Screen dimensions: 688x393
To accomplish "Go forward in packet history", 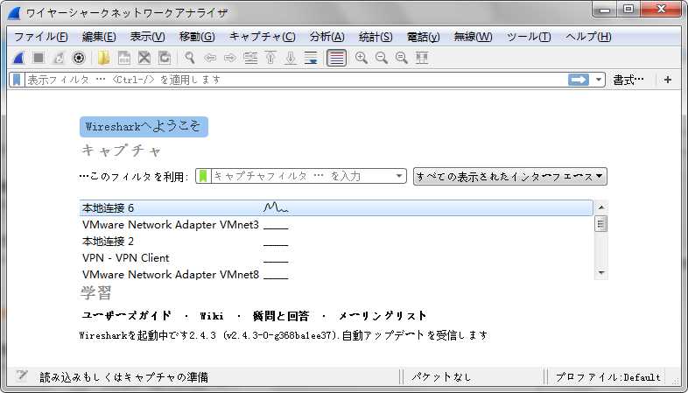I will pyautogui.click(x=230, y=58).
